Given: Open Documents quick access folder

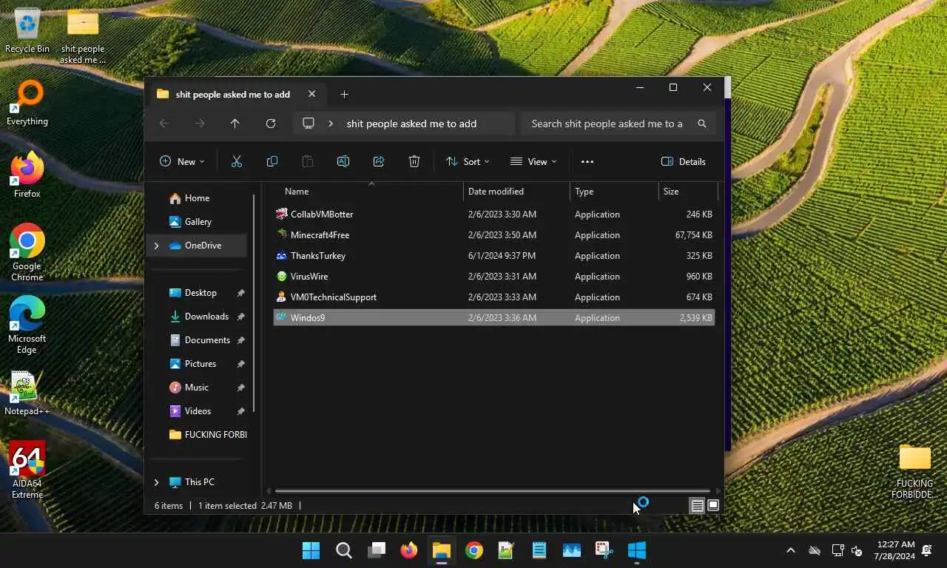Looking at the screenshot, I should pos(207,340).
